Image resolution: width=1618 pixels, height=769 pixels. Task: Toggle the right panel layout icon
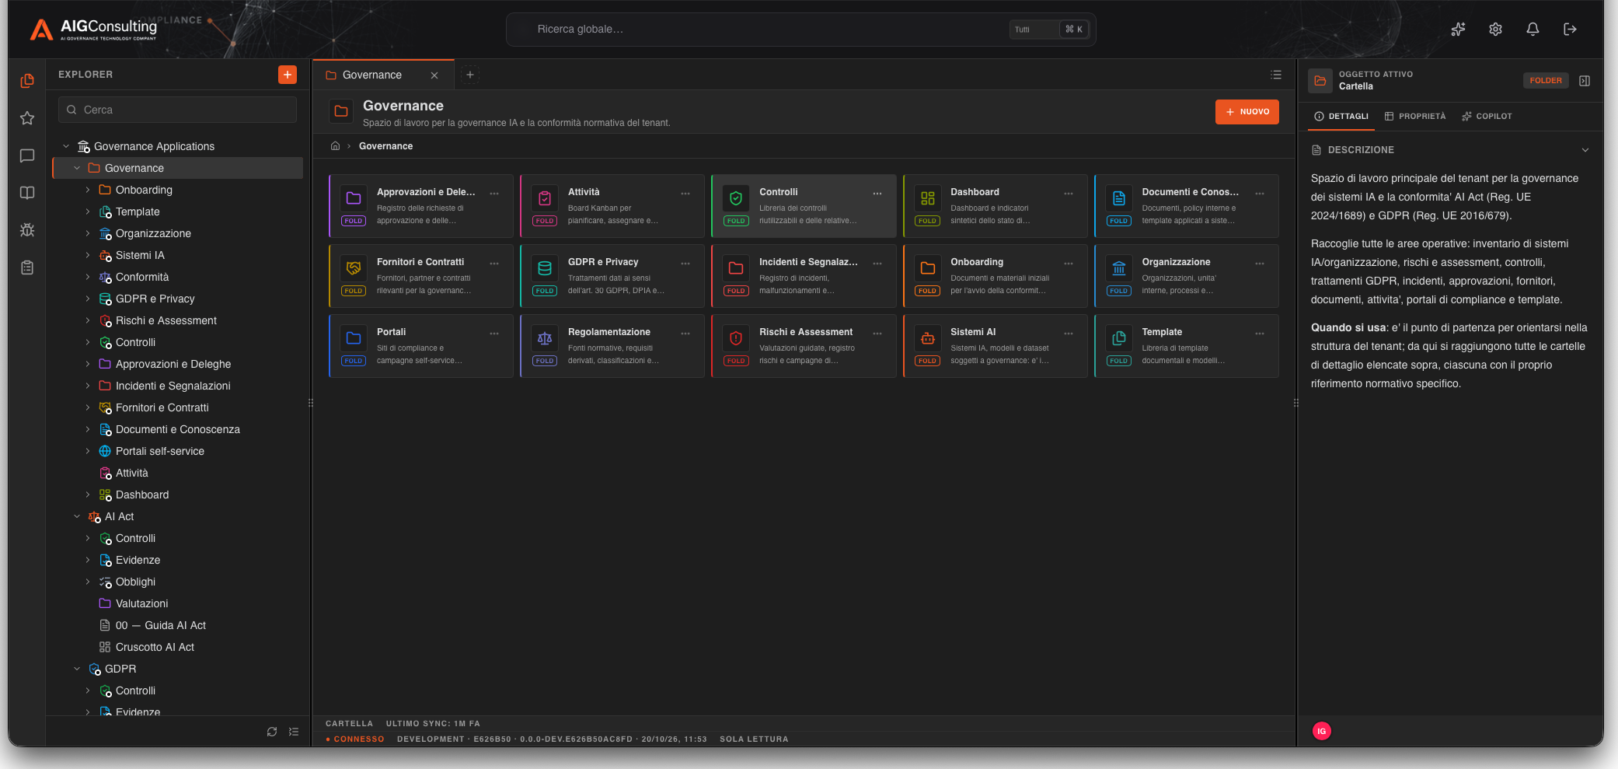pos(1585,81)
